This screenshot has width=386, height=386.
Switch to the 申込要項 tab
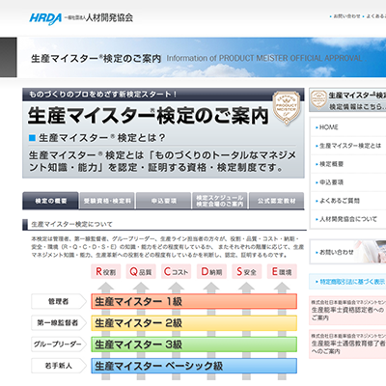(x=164, y=201)
